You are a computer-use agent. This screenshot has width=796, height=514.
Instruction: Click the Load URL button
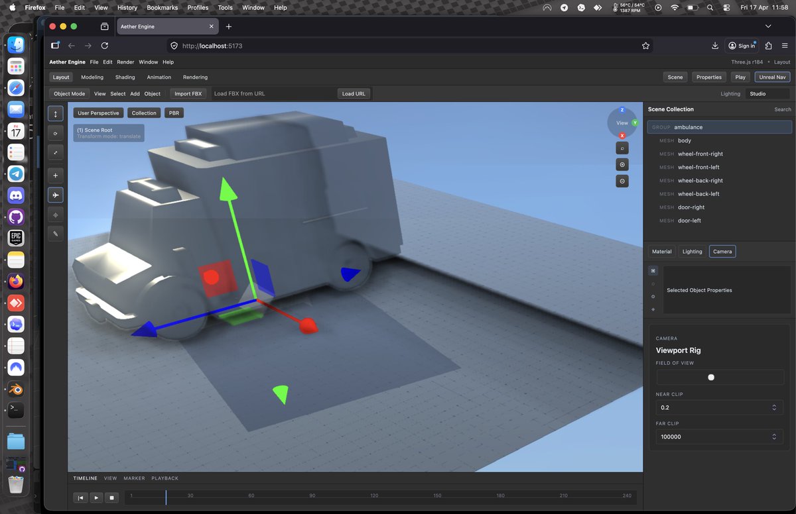pyautogui.click(x=354, y=93)
